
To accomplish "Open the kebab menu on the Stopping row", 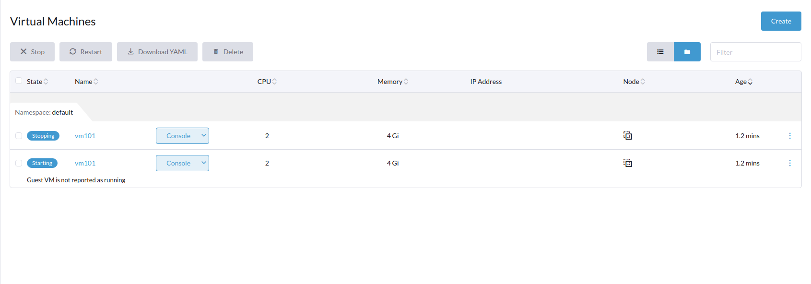I will pos(790,136).
